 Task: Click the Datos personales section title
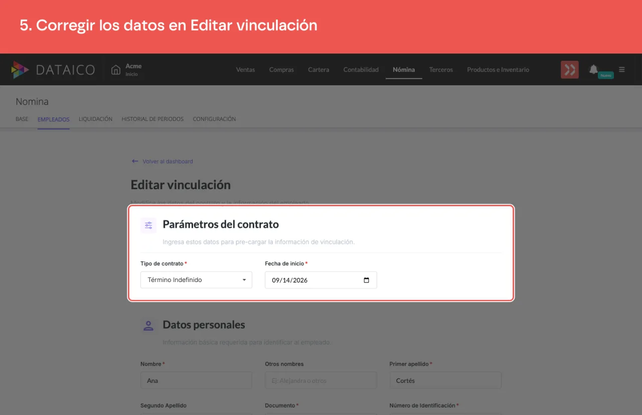(x=204, y=325)
